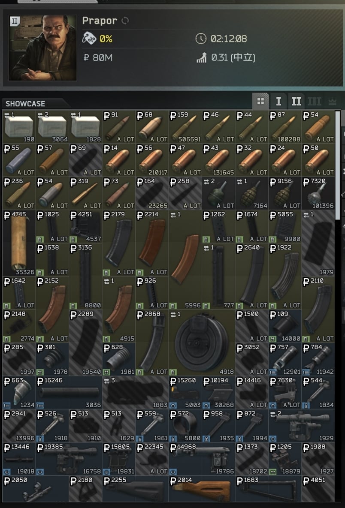Image resolution: width=345 pixels, height=508 pixels.
Task: Click the refresh icon beside Prapor's name
Action: (x=125, y=21)
